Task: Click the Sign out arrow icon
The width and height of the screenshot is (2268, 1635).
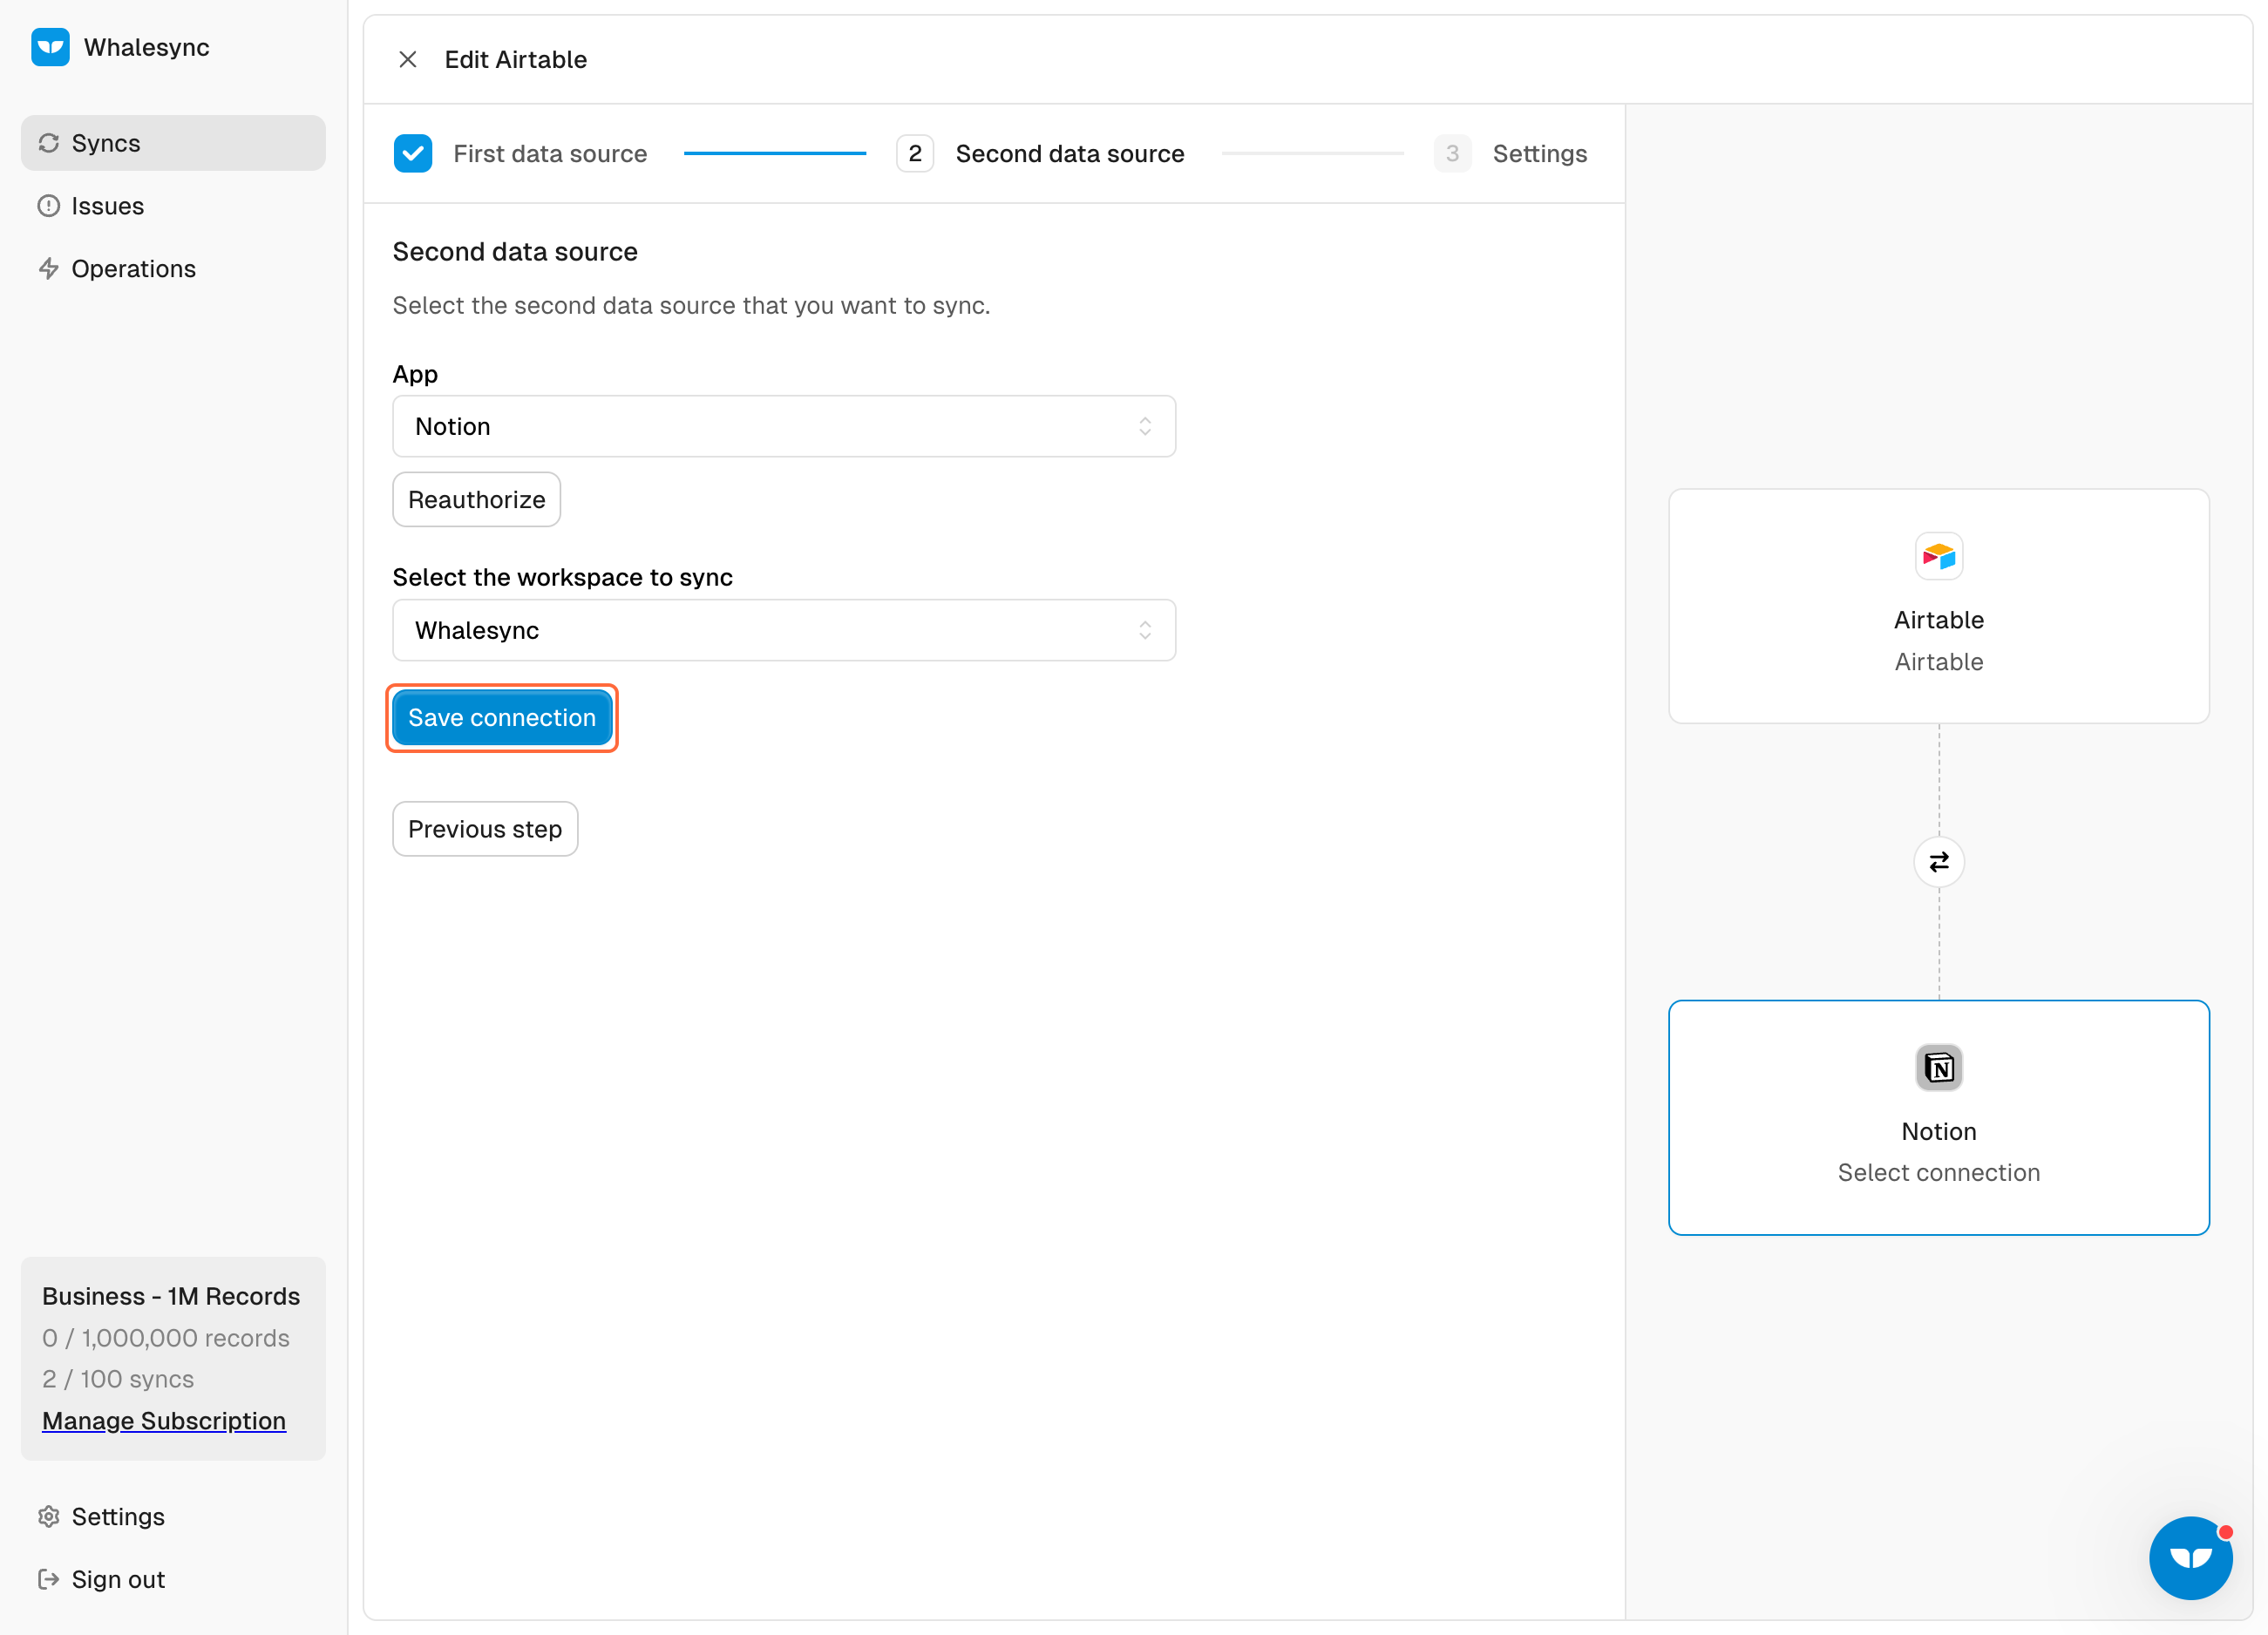Action: 48,1580
